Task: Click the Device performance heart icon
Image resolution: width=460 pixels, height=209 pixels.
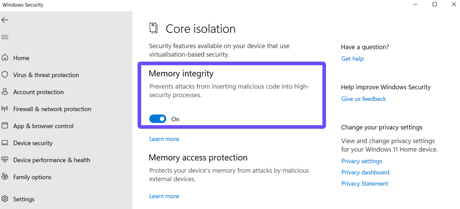Action: pos(5,160)
